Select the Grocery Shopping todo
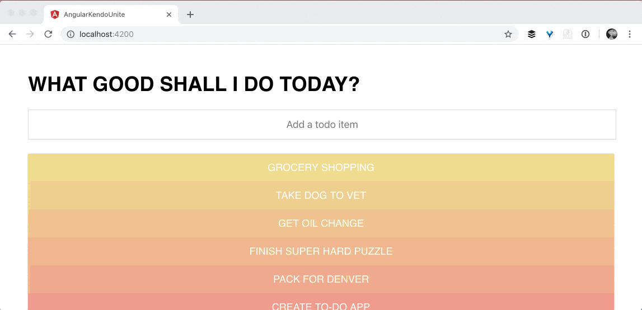This screenshot has height=310, width=642. click(321, 168)
